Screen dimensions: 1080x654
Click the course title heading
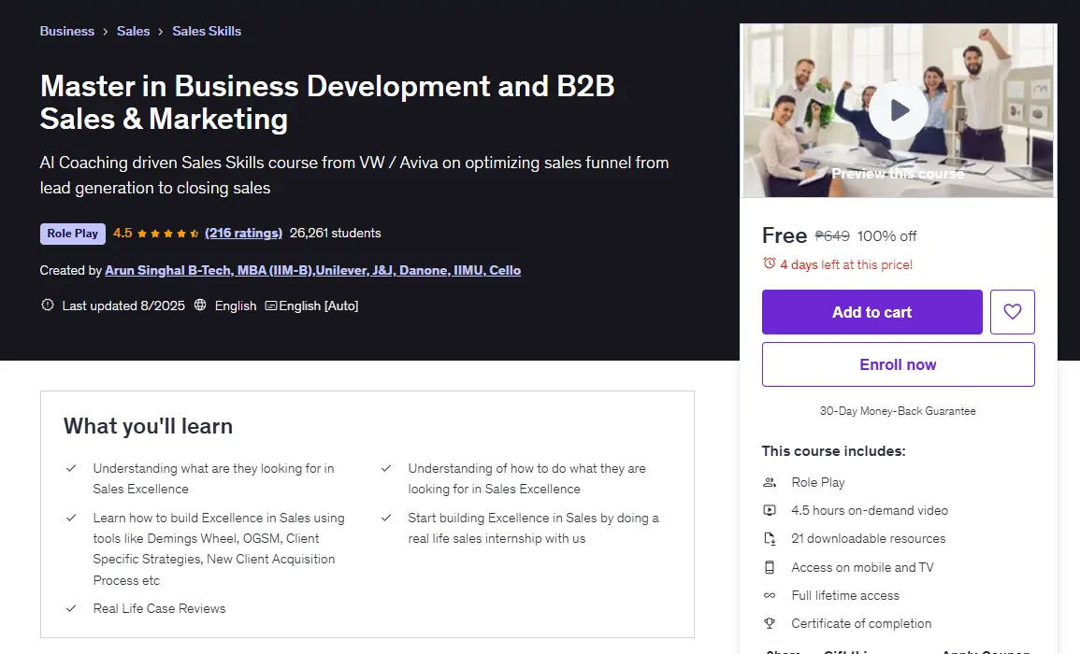[x=327, y=102]
